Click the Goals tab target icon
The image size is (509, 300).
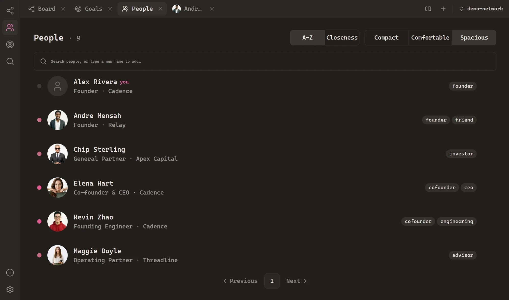[x=78, y=9]
